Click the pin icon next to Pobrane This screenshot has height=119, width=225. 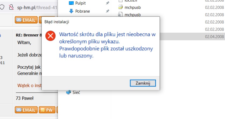pyautogui.click(x=107, y=11)
